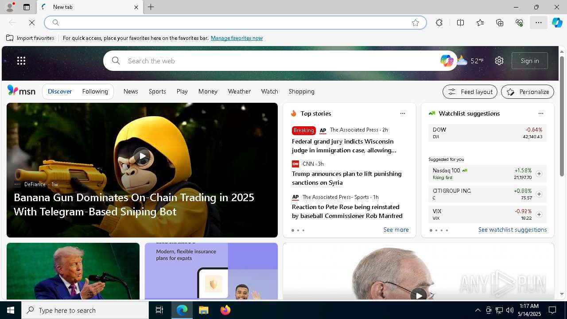567x319 pixels.
Task: Open the Watch menu item
Action: (270, 91)
